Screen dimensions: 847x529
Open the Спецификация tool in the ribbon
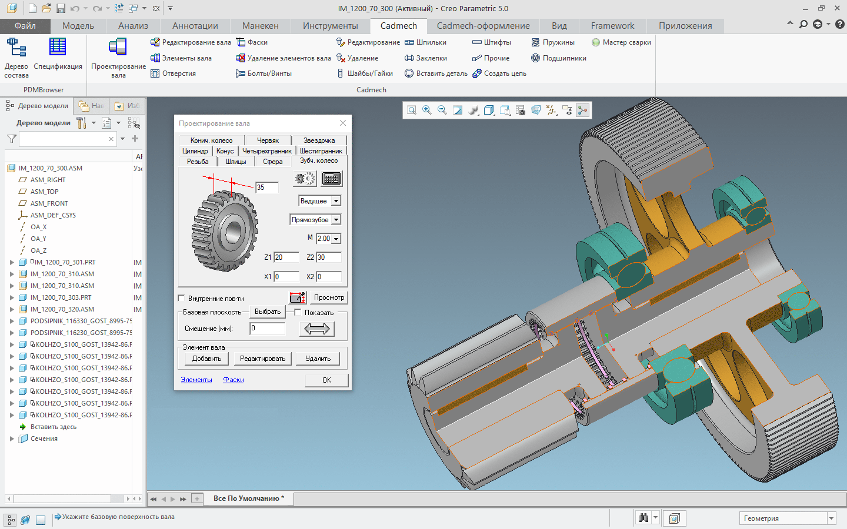tap(58, 54)
